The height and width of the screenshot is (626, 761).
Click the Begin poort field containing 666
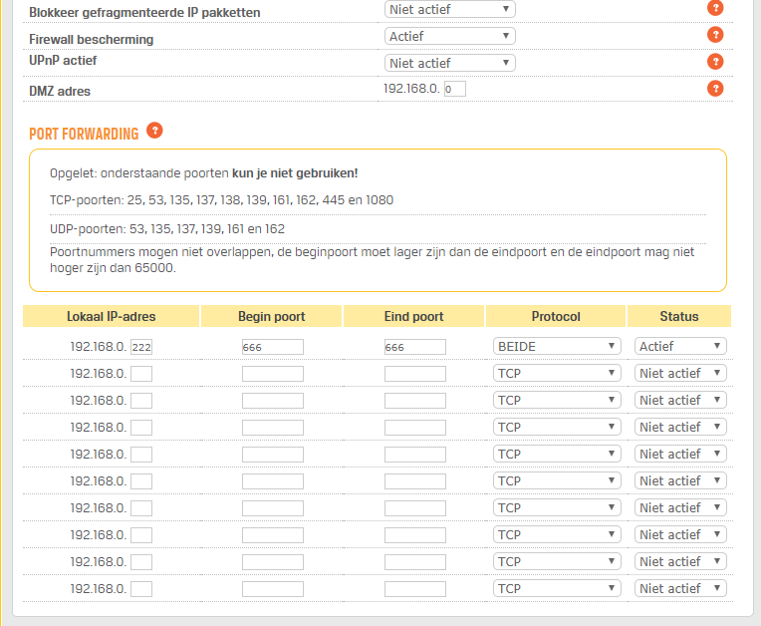coord(272,347)
